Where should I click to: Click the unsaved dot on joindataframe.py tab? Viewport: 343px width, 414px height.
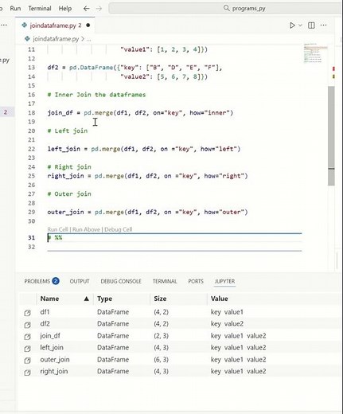[88, 25]
